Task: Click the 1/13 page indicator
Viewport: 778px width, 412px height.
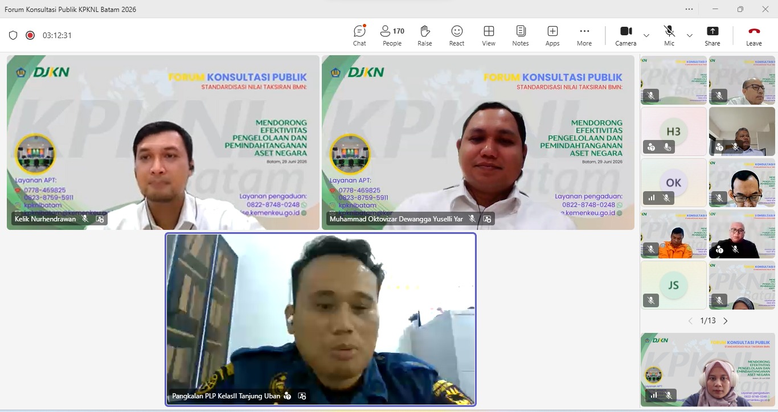Action: pyautogui.click(x=708, y=321)
